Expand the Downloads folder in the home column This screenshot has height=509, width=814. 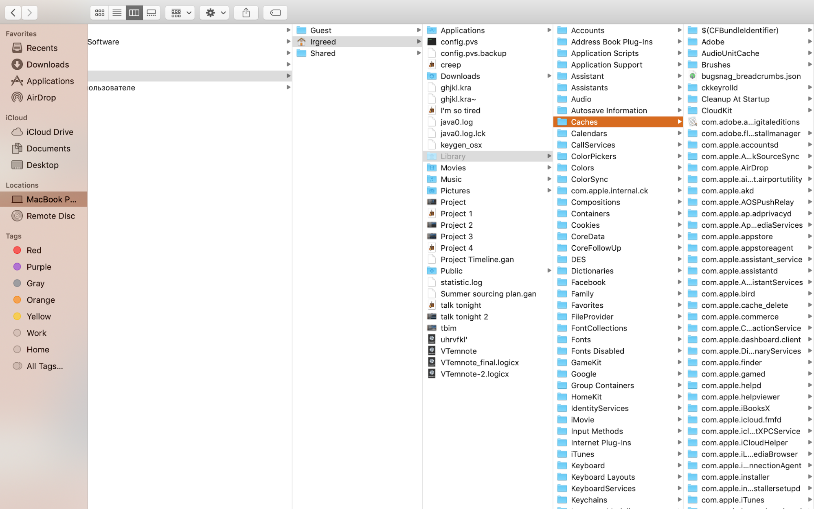[x=549, y=76]
